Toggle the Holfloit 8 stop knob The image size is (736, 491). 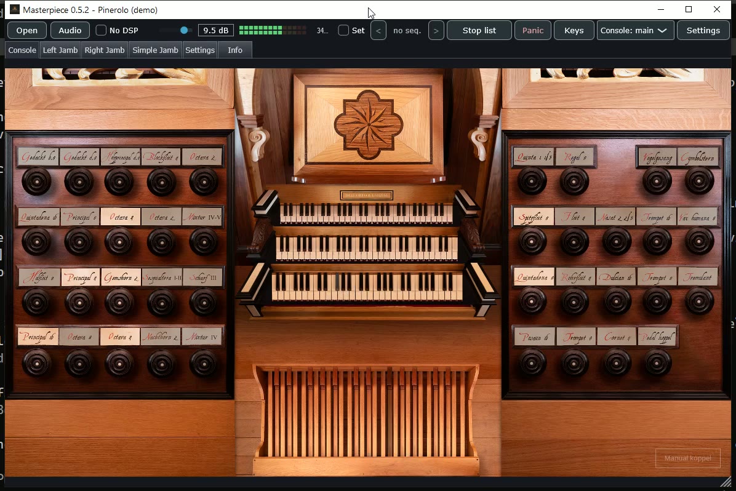coord(36,302)
